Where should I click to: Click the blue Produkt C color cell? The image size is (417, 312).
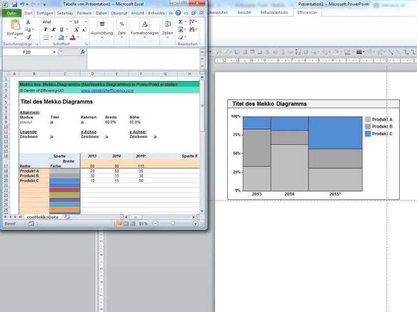tap(64, 181)
